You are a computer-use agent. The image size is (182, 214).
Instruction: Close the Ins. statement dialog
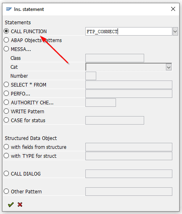click(x=173, y=9)
